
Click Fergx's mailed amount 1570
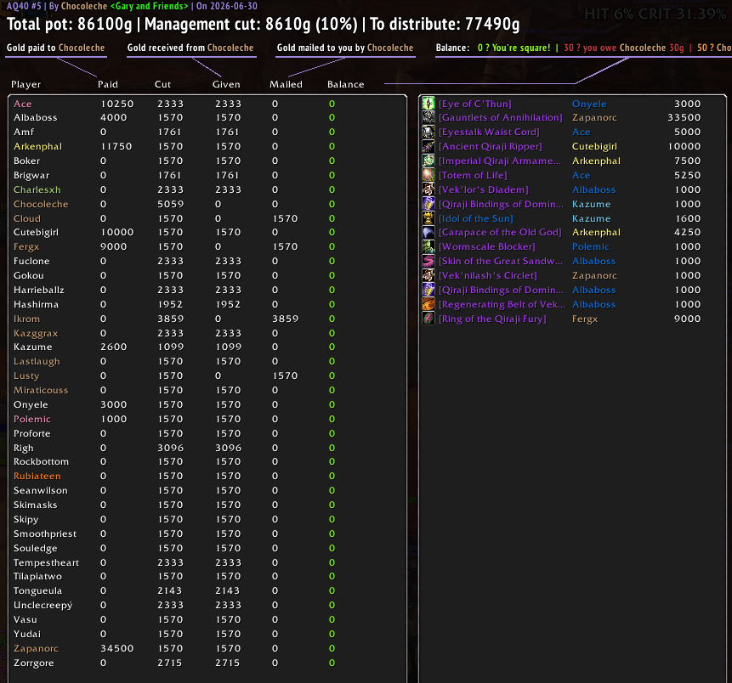click(x=286, y=247)
